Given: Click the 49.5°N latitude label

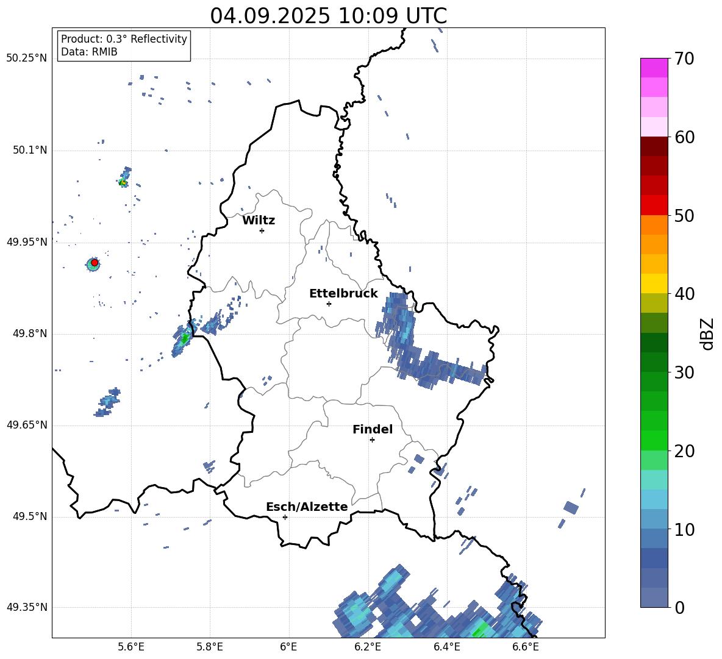Looking at the screenshot, I should 29,516.
